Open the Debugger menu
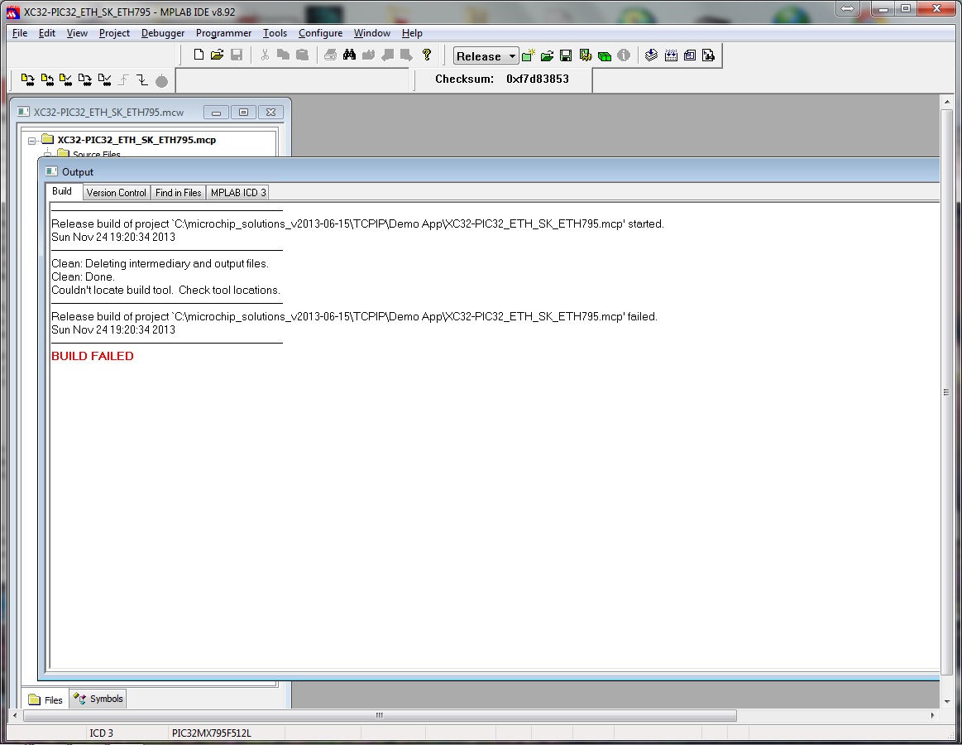This screenshot has width=962, height=745. (163, 33)
